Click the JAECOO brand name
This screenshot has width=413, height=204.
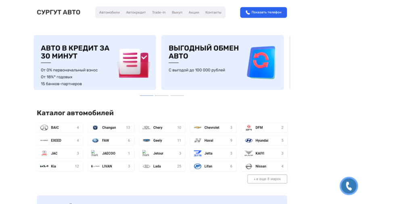coord(109,153)
